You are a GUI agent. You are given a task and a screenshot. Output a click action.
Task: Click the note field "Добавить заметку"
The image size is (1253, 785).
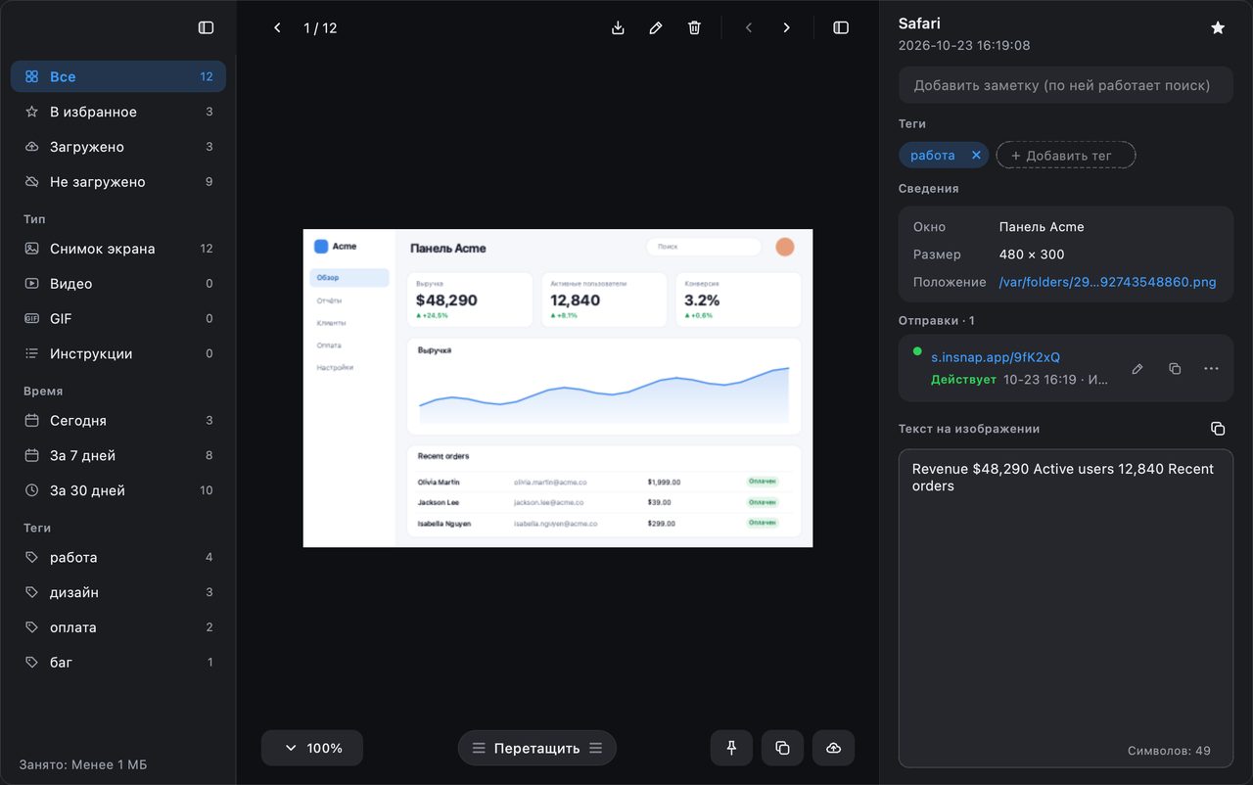coord(1066,85)
